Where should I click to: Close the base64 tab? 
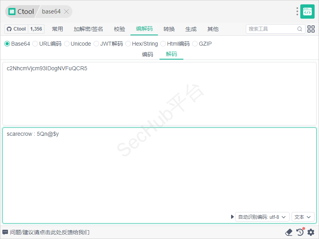pyautogui.click(x=66, y=12)
